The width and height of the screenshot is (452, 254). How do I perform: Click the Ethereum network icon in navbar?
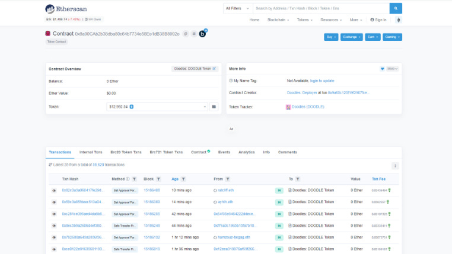399,20
